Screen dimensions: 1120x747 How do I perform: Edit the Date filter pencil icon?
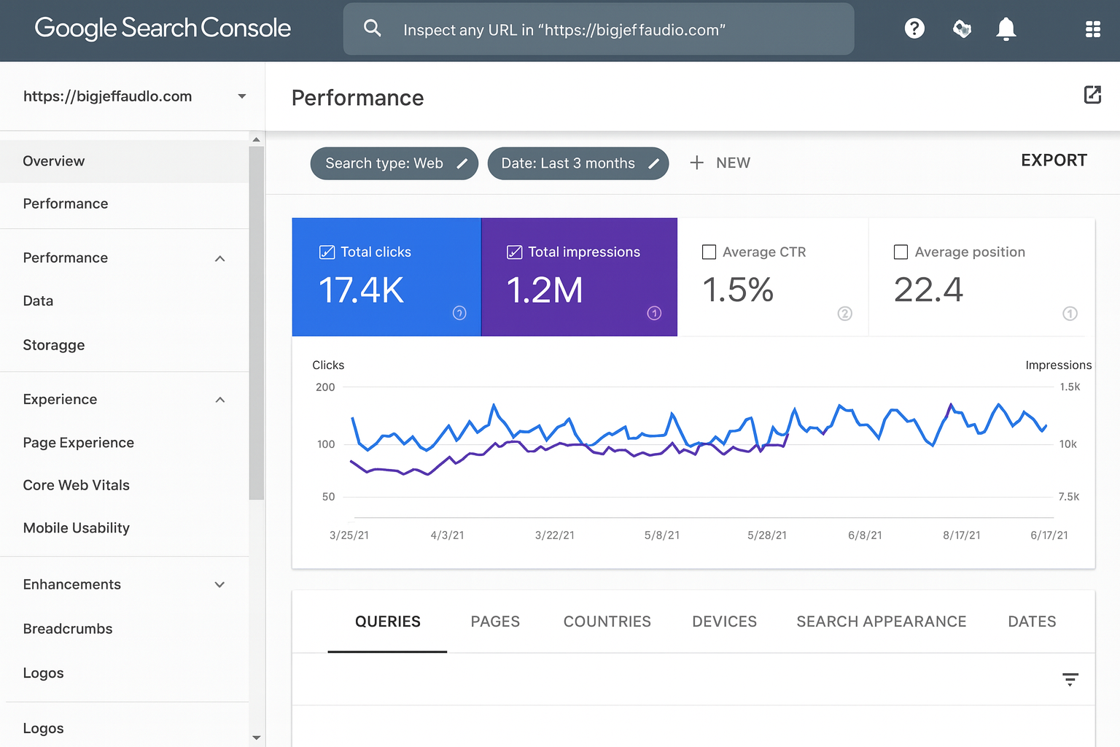654,163
